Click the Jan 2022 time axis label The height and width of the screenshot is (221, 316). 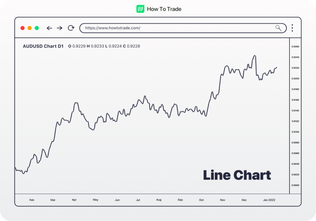tap(269, 200)
